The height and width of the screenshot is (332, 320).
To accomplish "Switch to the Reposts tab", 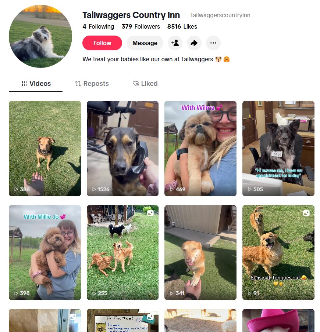I will tap(92, 84).
